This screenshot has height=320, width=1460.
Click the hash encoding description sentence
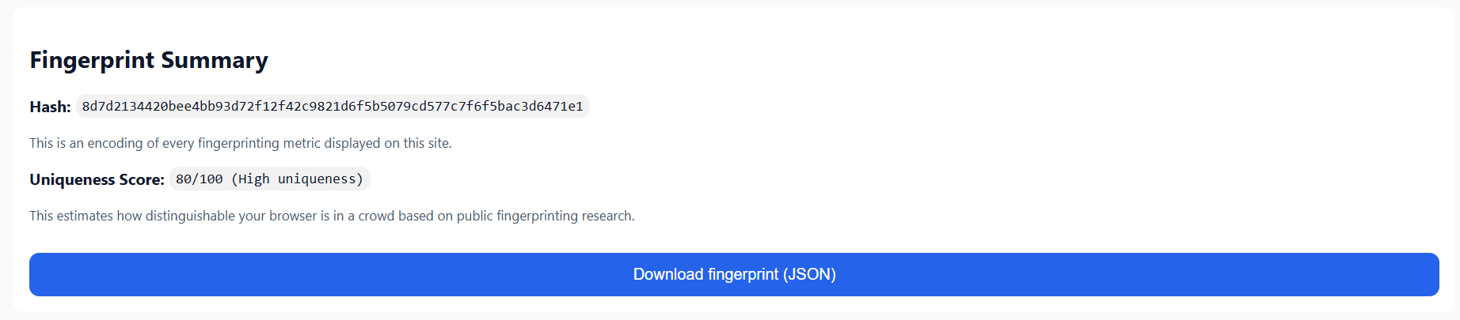click(x=241, y=143)
